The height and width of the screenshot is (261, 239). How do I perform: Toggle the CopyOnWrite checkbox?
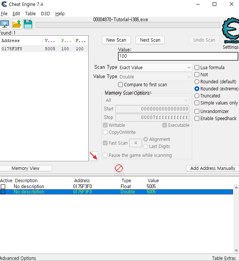pos(105,132)
